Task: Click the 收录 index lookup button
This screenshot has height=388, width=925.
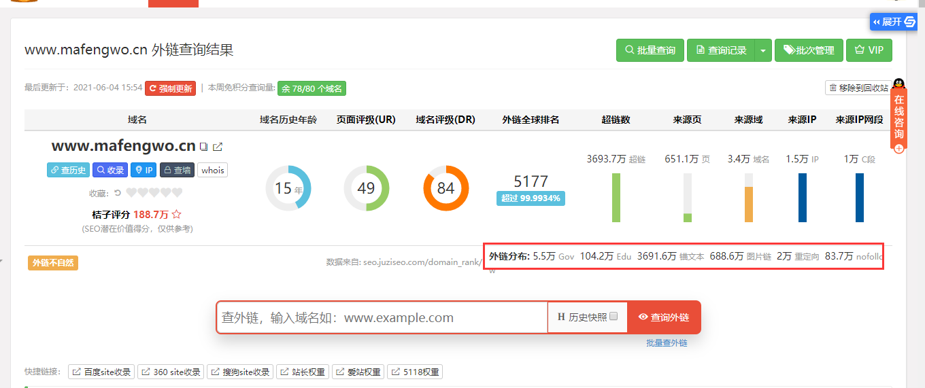Action: pos(110,170)
